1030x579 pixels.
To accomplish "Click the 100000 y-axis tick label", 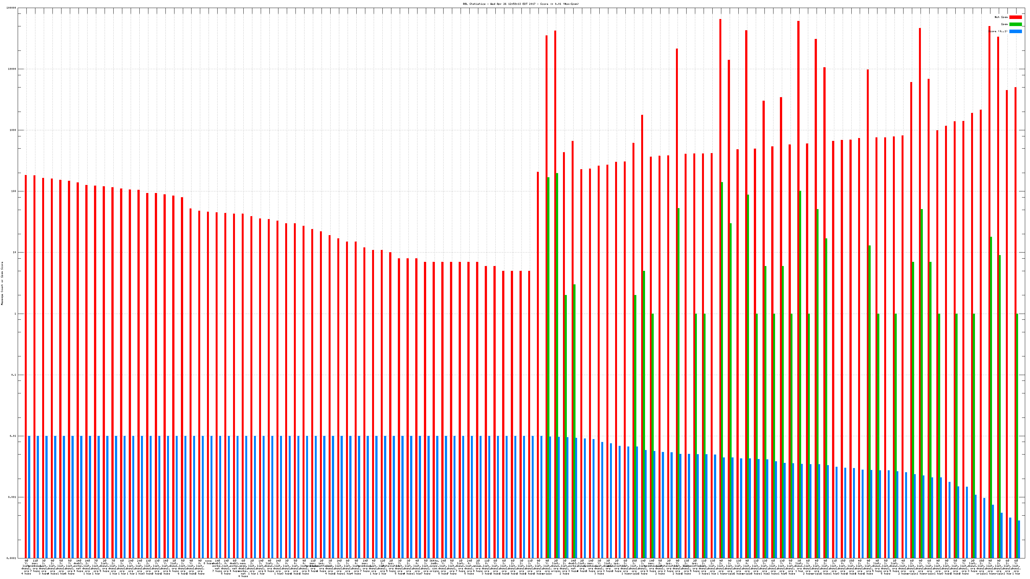I will click(x=12, y=8).
